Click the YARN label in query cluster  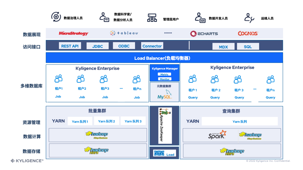(193, 121)
